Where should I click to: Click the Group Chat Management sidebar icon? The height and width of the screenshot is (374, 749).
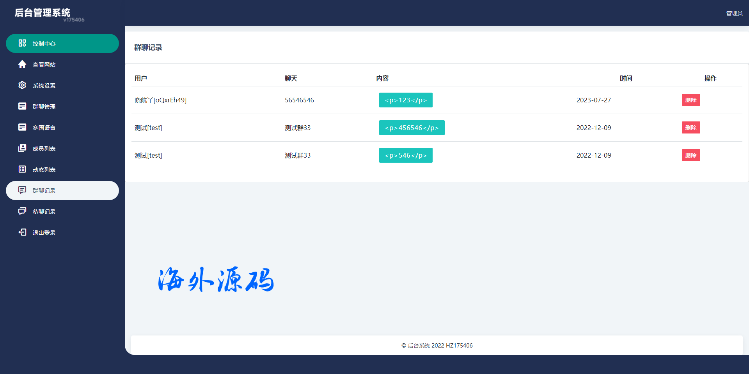point(22,106)
